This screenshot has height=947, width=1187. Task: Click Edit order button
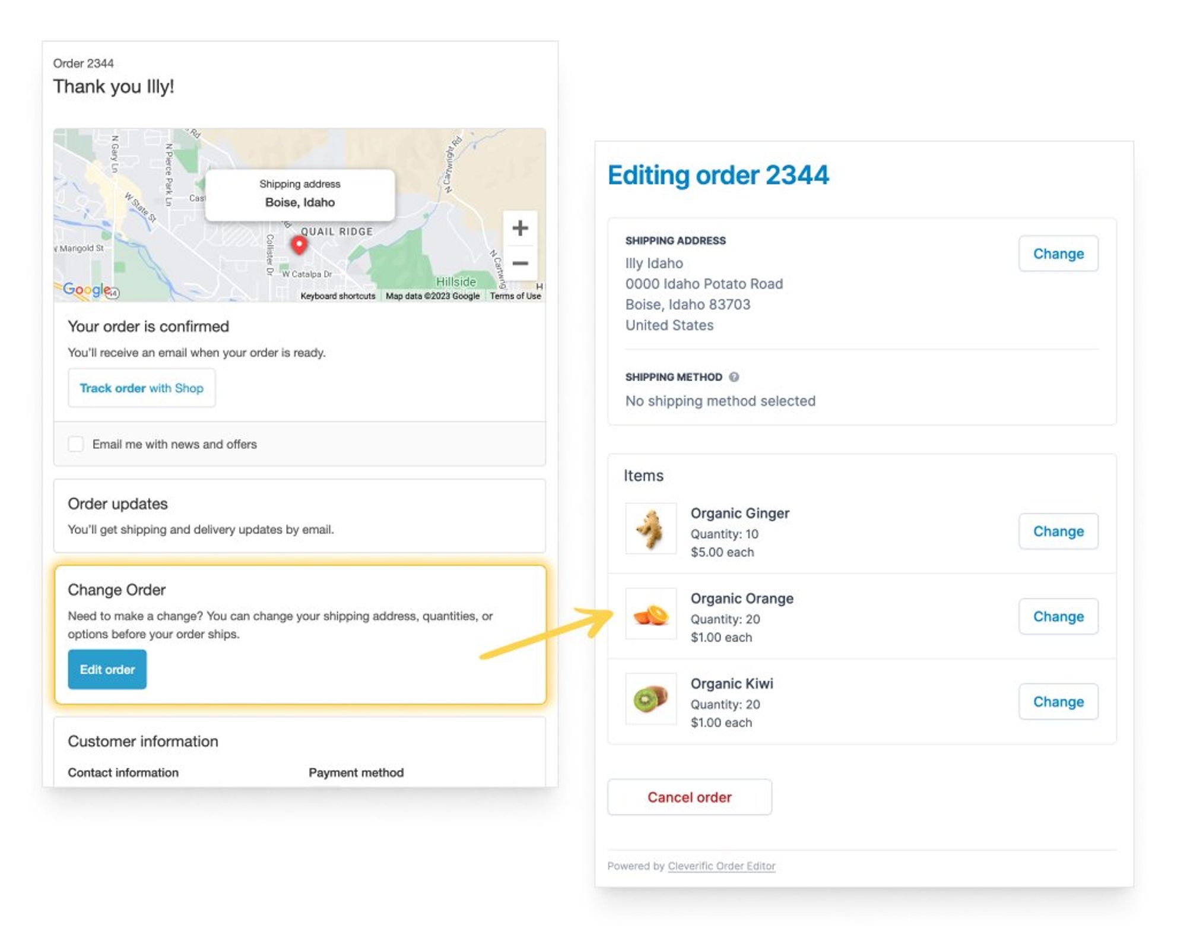coord(107,669)
